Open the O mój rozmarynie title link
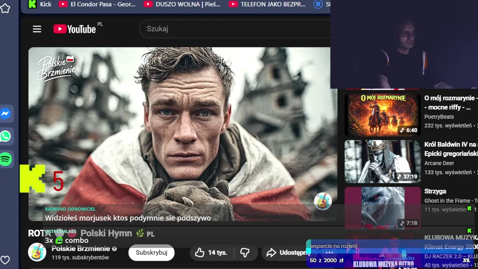Screen dimensions: 478x269 tap(451, 103)
